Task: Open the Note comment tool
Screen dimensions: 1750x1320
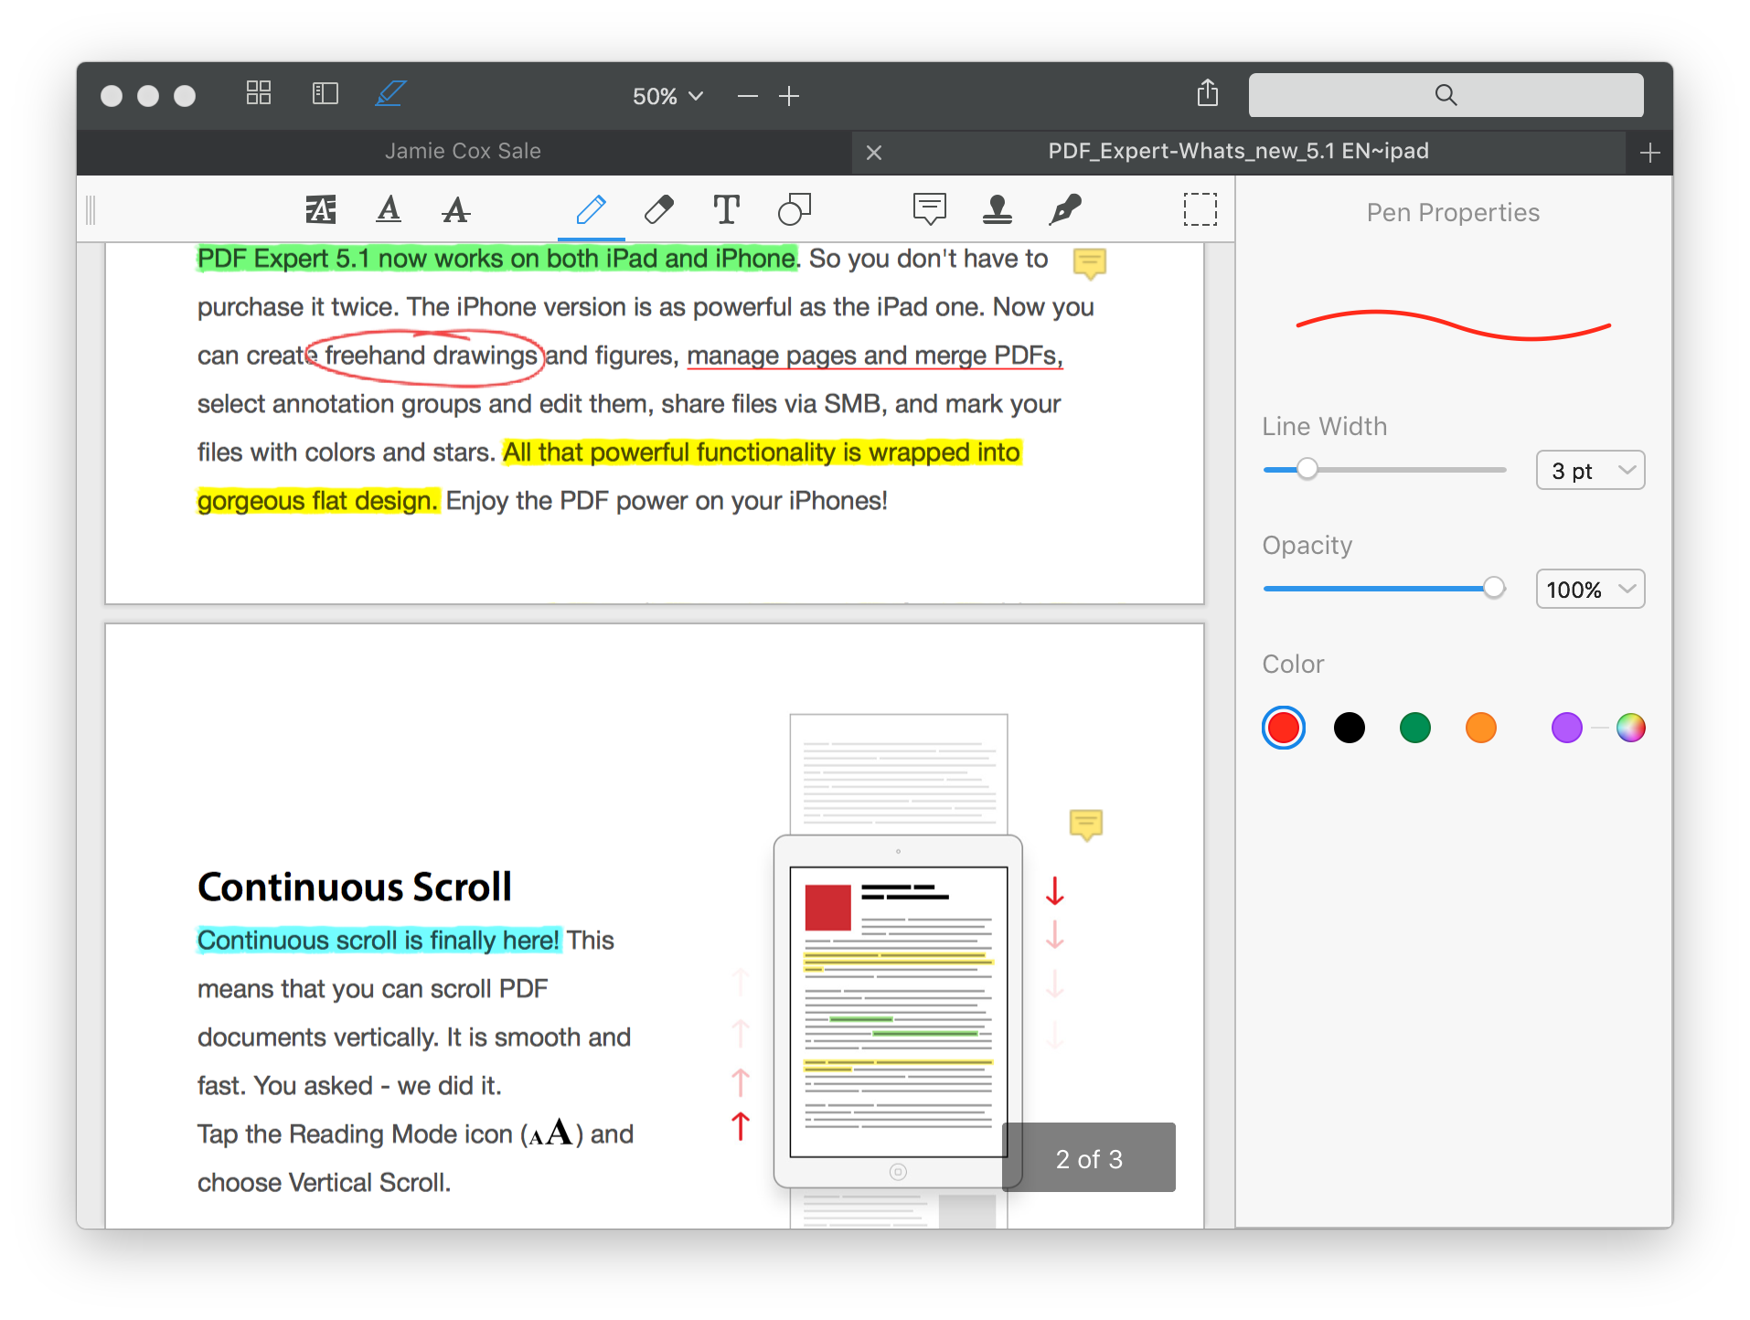Action: pos(930,209)
